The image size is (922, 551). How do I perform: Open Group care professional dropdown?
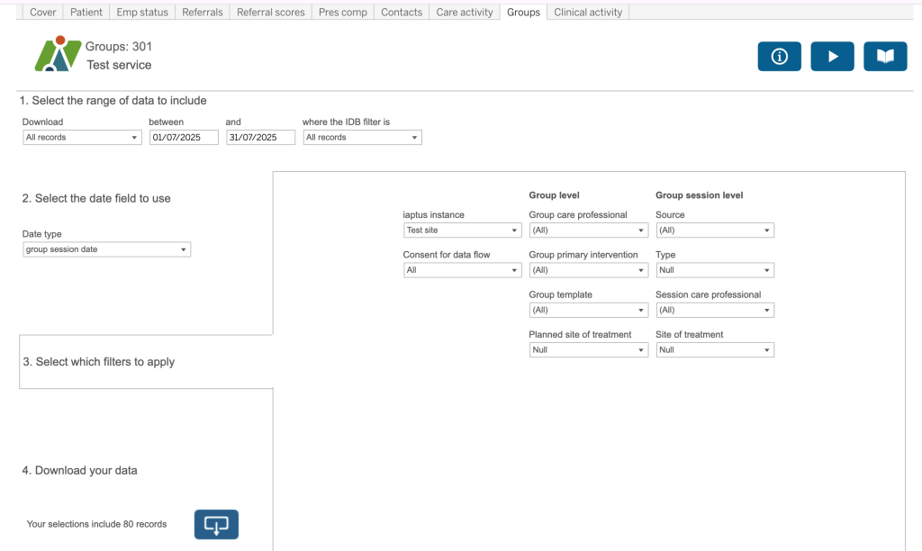[588, 230]
